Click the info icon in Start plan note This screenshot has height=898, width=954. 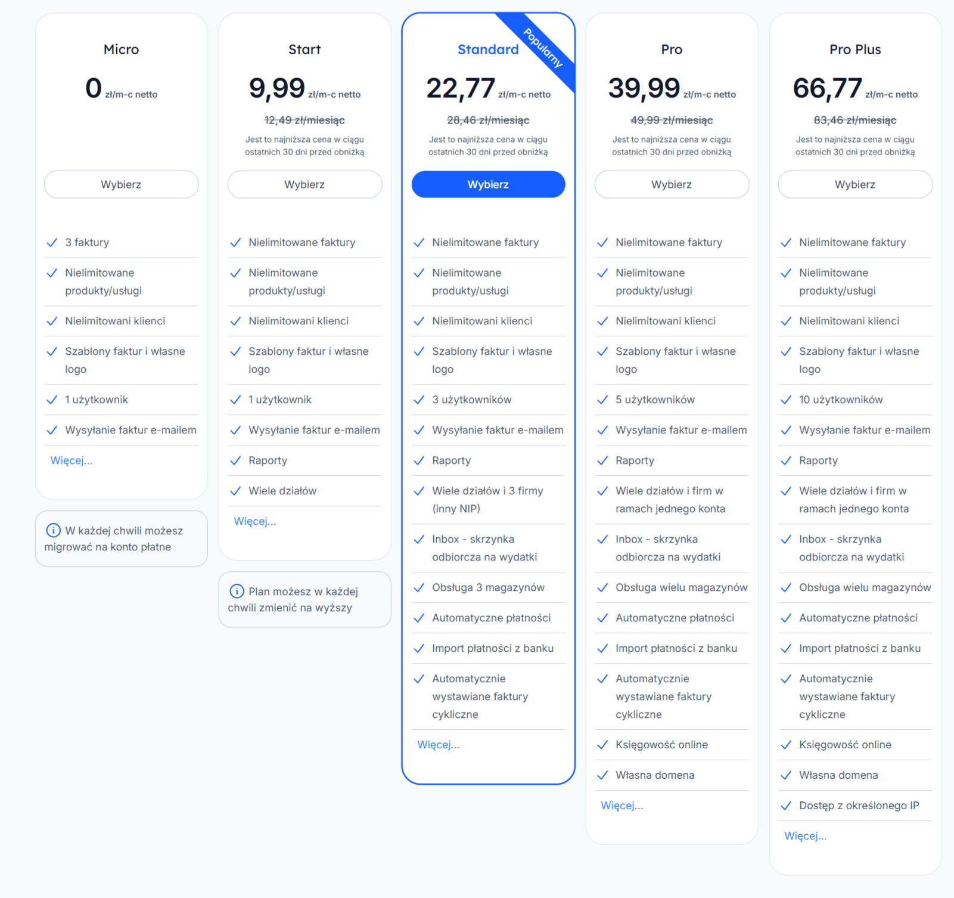[x=237, y=591]
